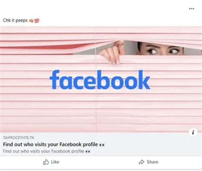This screenshot has height=171, width=202.
Task: Click the eyes emoji in bold headline
Action: point(102,145)
